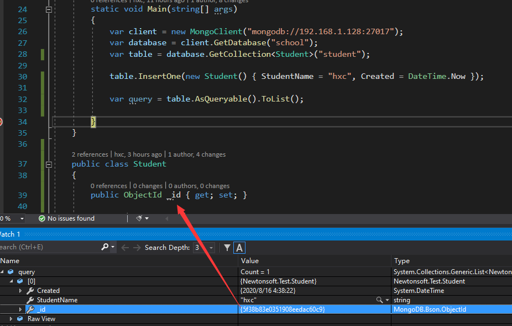Click the forward arrow in Watch toolbar
Viewport: 512px width, 326px height.
(136, 248)
